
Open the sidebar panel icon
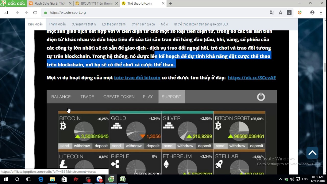click(6, 13)
